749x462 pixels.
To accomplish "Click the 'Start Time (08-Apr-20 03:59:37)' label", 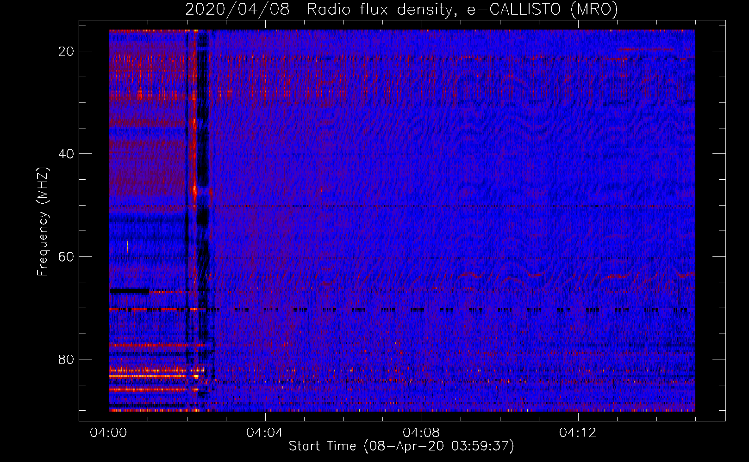I will click(x=401, y=446).
